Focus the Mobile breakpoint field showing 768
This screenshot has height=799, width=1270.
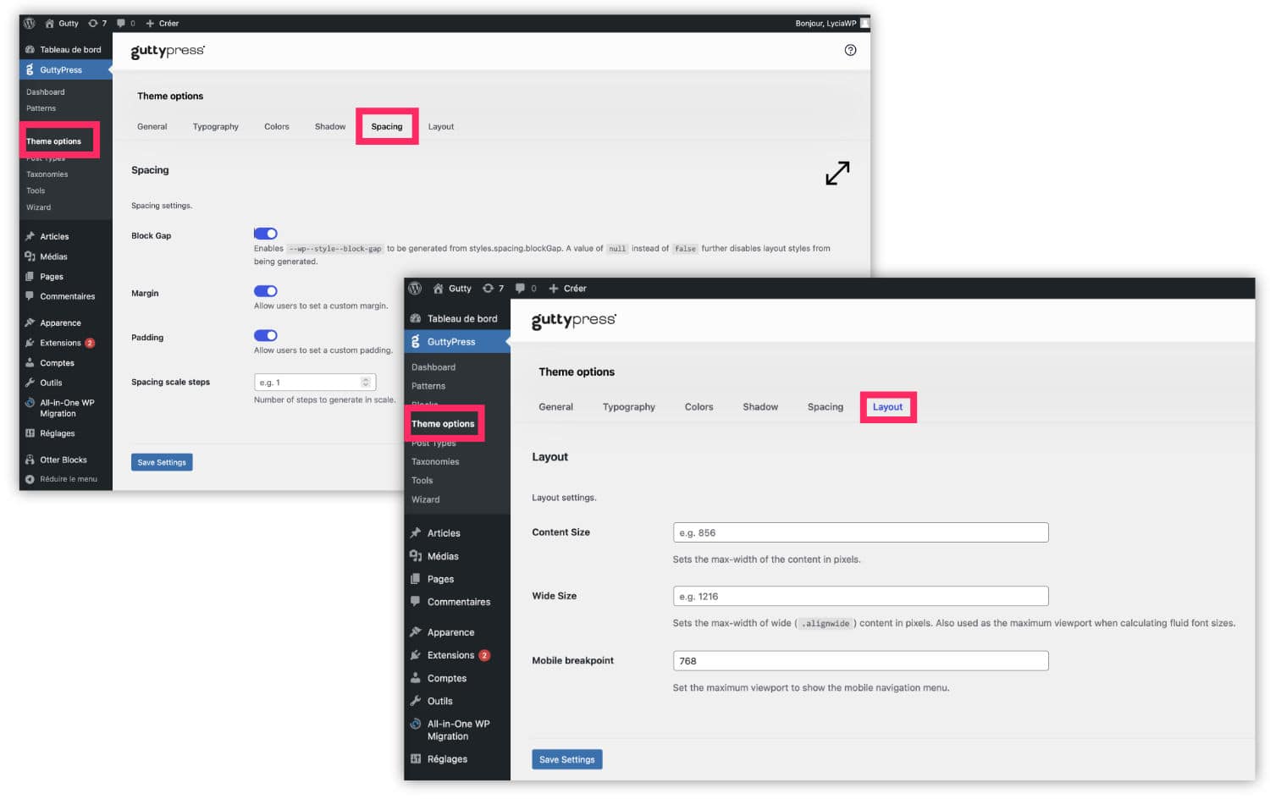[860, 660]
